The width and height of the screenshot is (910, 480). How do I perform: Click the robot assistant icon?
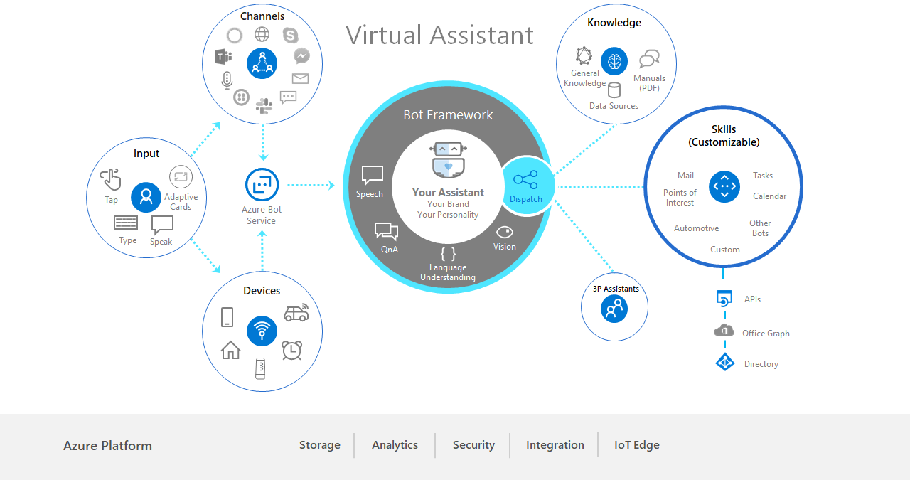pos(448,159)
